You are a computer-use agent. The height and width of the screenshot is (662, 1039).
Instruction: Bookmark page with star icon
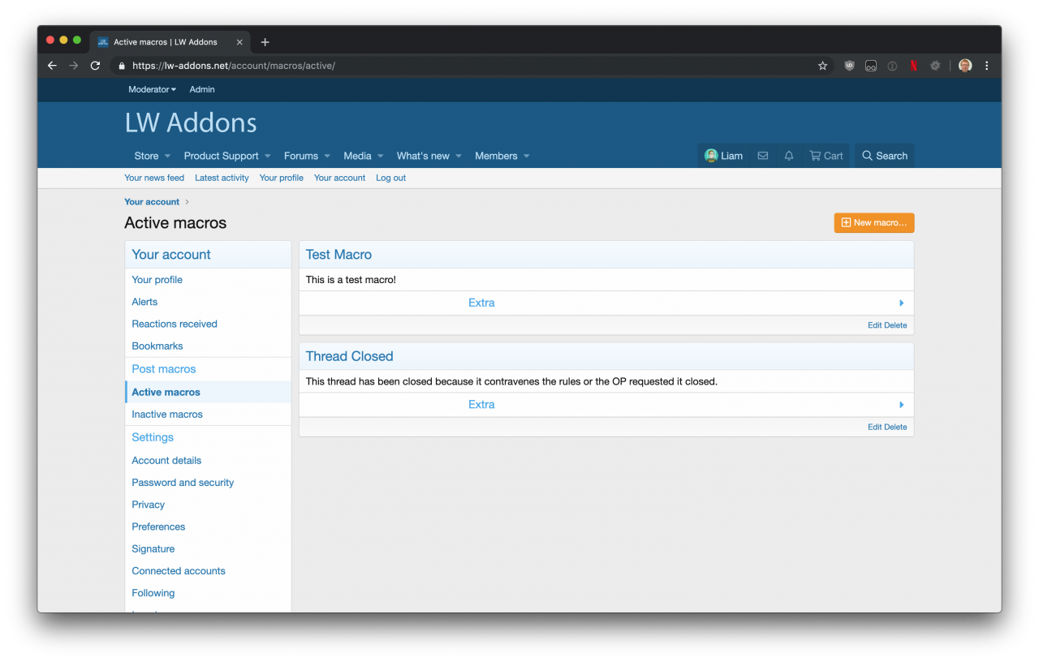coord(822,66)
